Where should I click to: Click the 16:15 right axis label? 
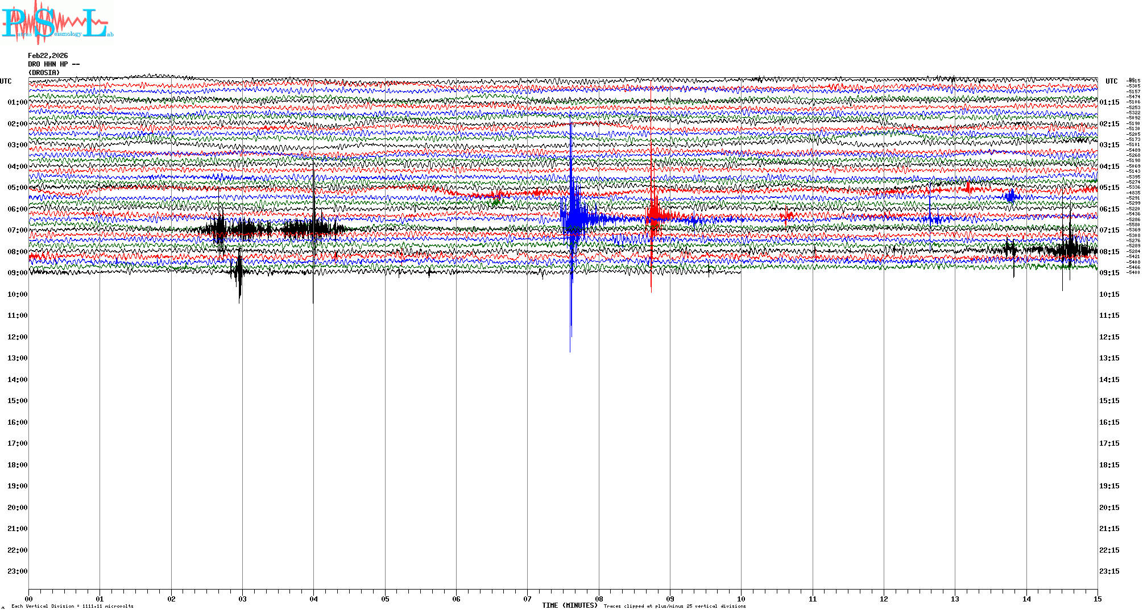point(1109,422)
